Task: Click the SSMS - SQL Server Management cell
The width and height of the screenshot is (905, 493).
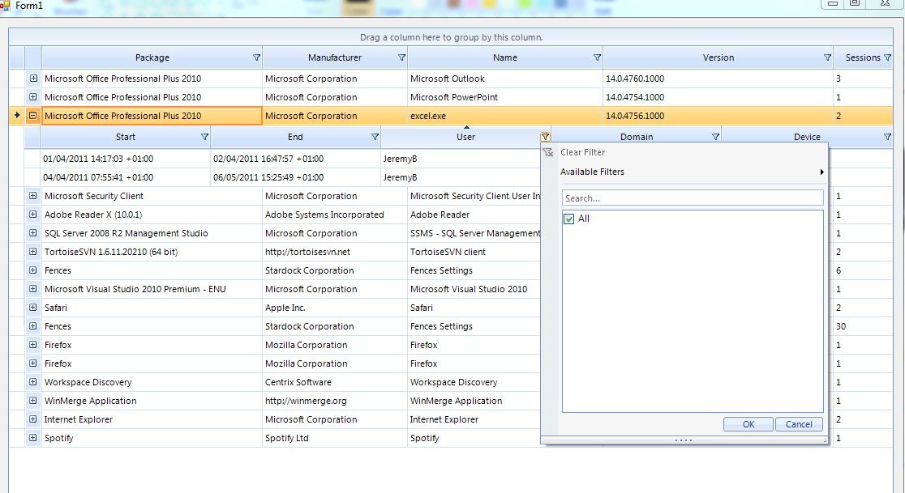Action: (474, 232)
